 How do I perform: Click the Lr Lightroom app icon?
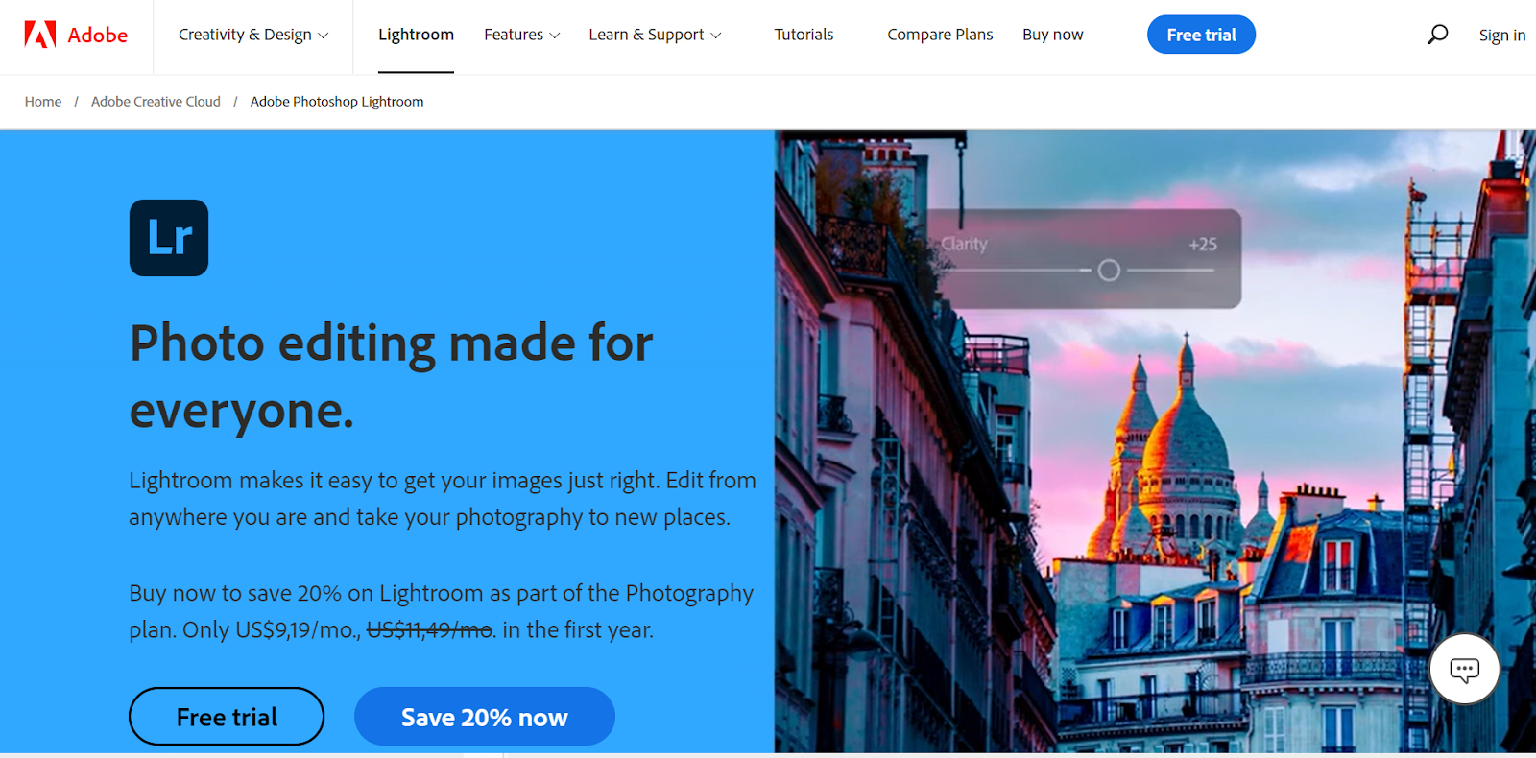click(x=169, y=238)
